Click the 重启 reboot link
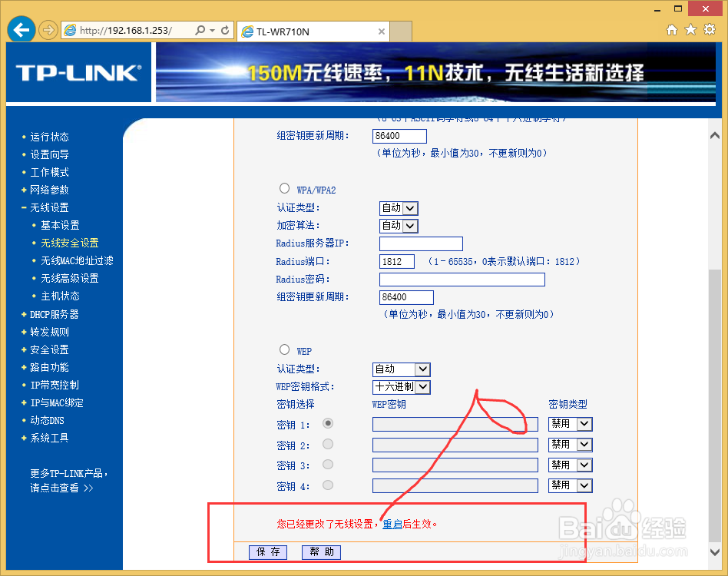The height and width of the screenshot is (576, 728). click(392, 525)
